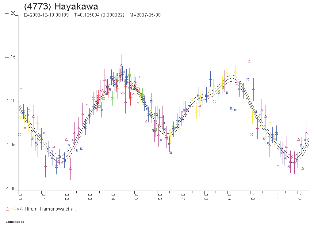Image resolution: width=314 pixels, height=235 pixels.
Task: Click the blue star legend symbol
Action: coord(18,209)
